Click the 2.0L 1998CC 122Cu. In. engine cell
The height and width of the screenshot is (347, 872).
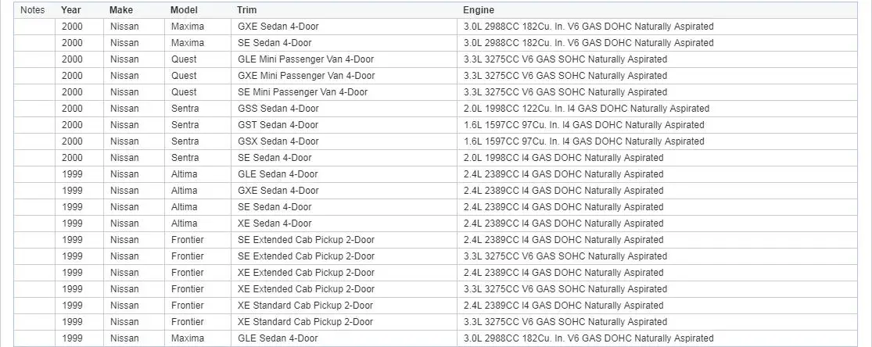[x=586, y=109]
